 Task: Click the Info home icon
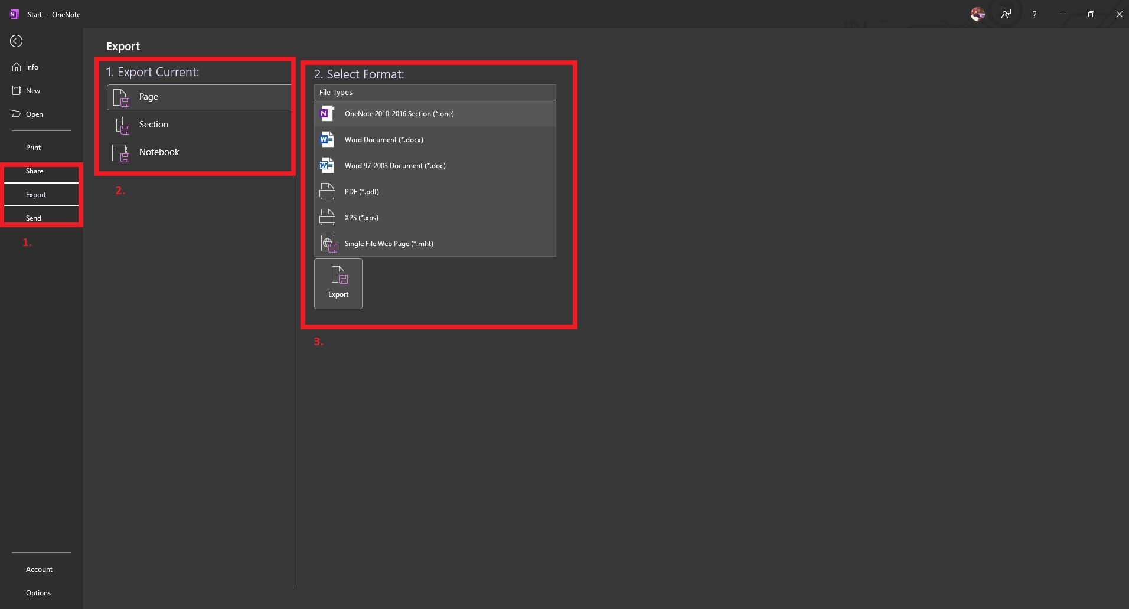click(x=17, y=67)
